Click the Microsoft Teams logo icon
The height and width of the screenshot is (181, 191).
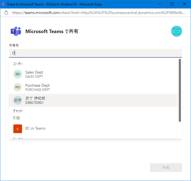click(16, 31)
